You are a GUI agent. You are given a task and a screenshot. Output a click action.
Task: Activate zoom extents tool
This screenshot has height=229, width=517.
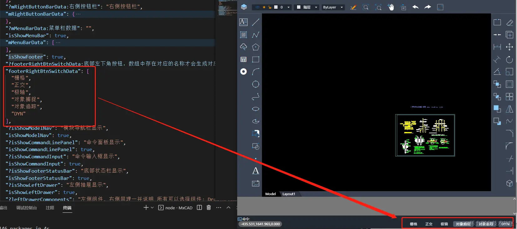378,7
